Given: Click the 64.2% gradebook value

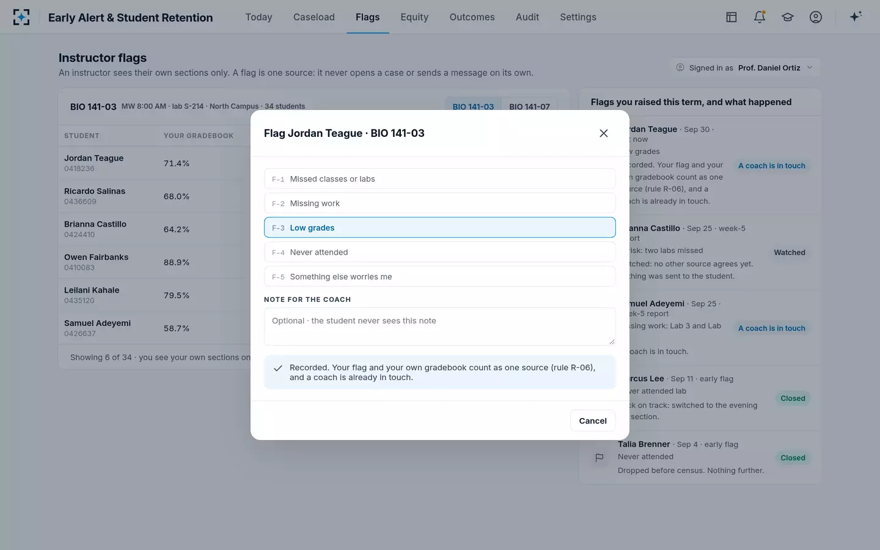Looking at the screenshot, I should click(x=177, y=229).
